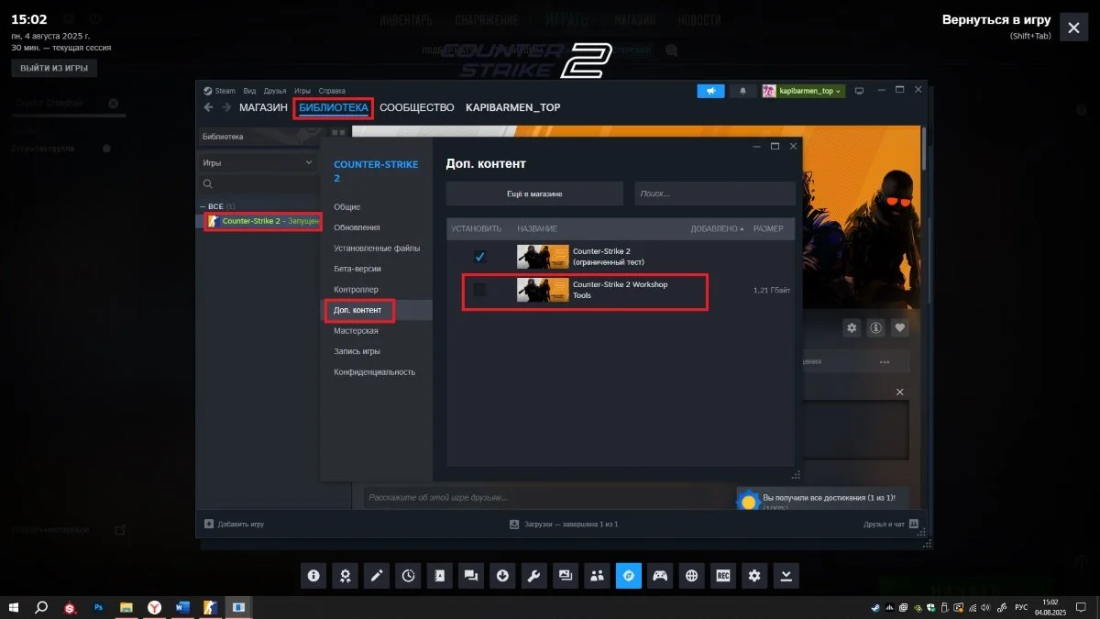Open the Друзья menu
This screenshot has width=1100, height=619.
tap(275, 91)
